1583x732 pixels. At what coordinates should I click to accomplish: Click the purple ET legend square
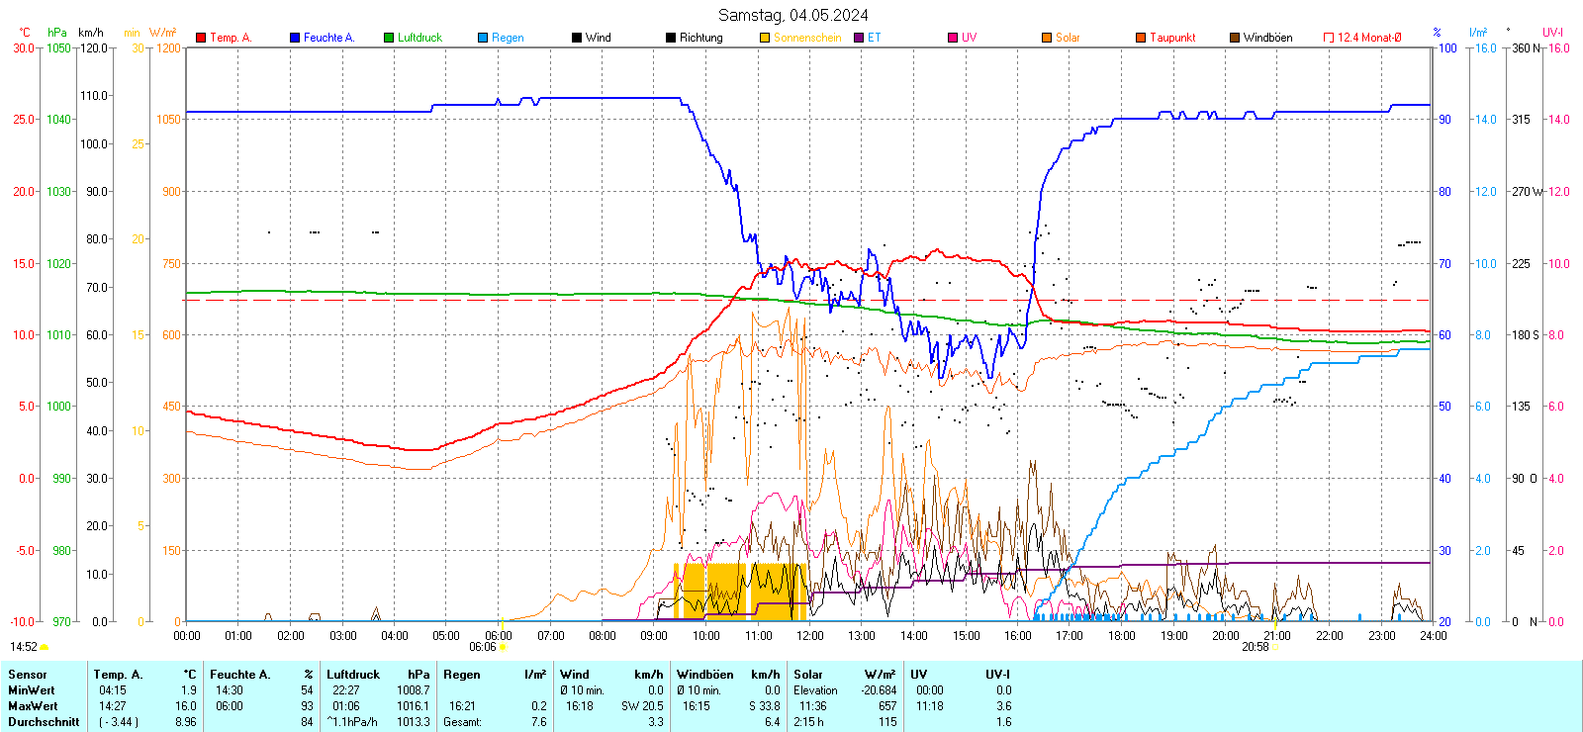(859, 38)
